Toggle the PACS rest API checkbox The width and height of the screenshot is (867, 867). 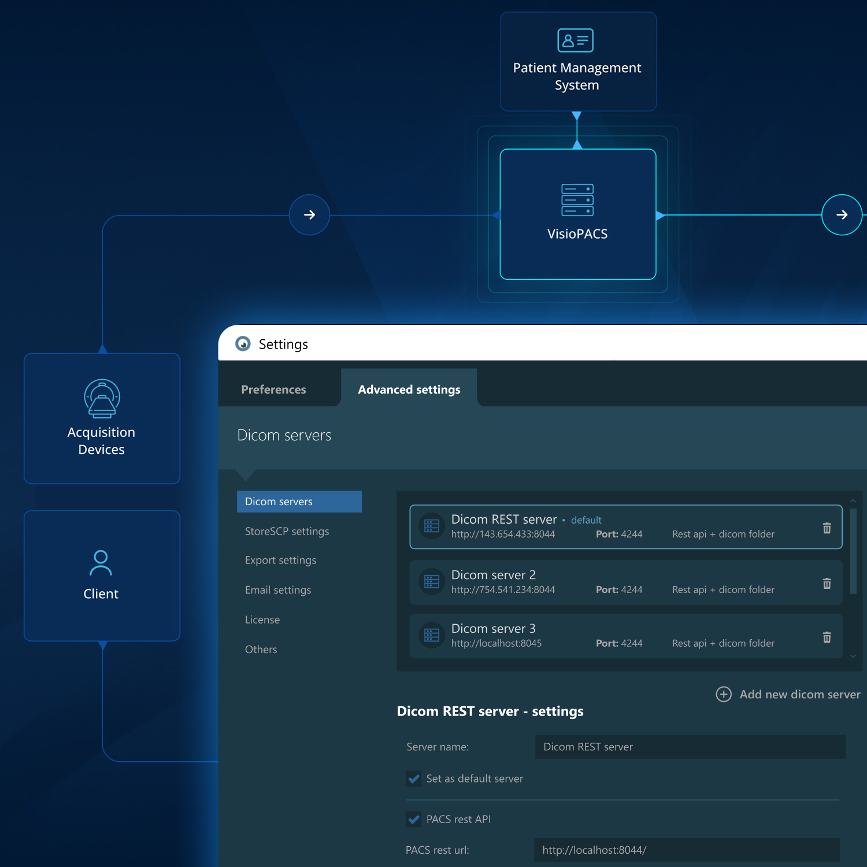(414, 819)
